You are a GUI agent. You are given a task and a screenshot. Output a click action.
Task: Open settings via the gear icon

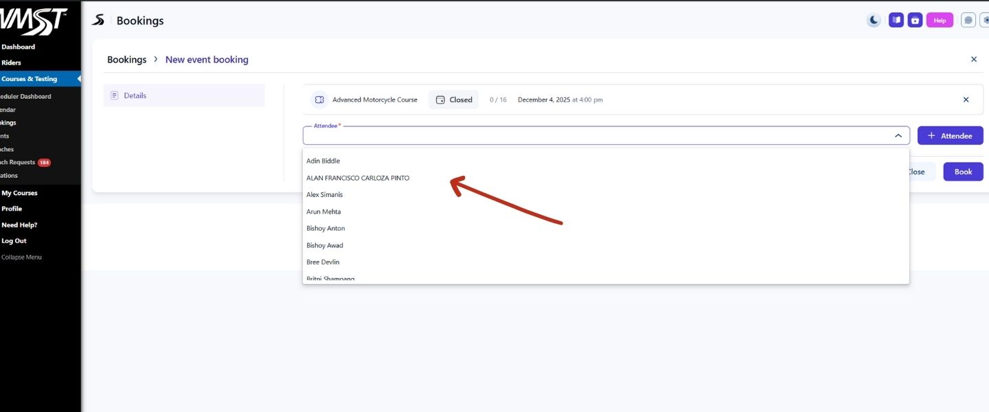(986, 21)
